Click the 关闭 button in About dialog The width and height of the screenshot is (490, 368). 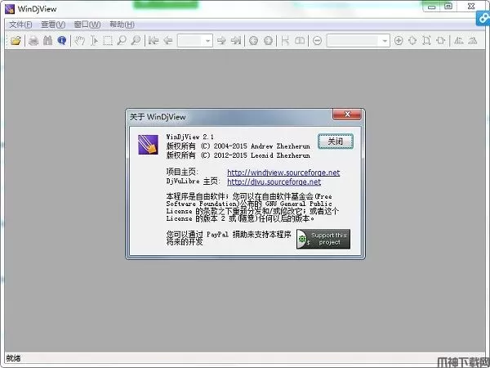[x=336, y=141]
